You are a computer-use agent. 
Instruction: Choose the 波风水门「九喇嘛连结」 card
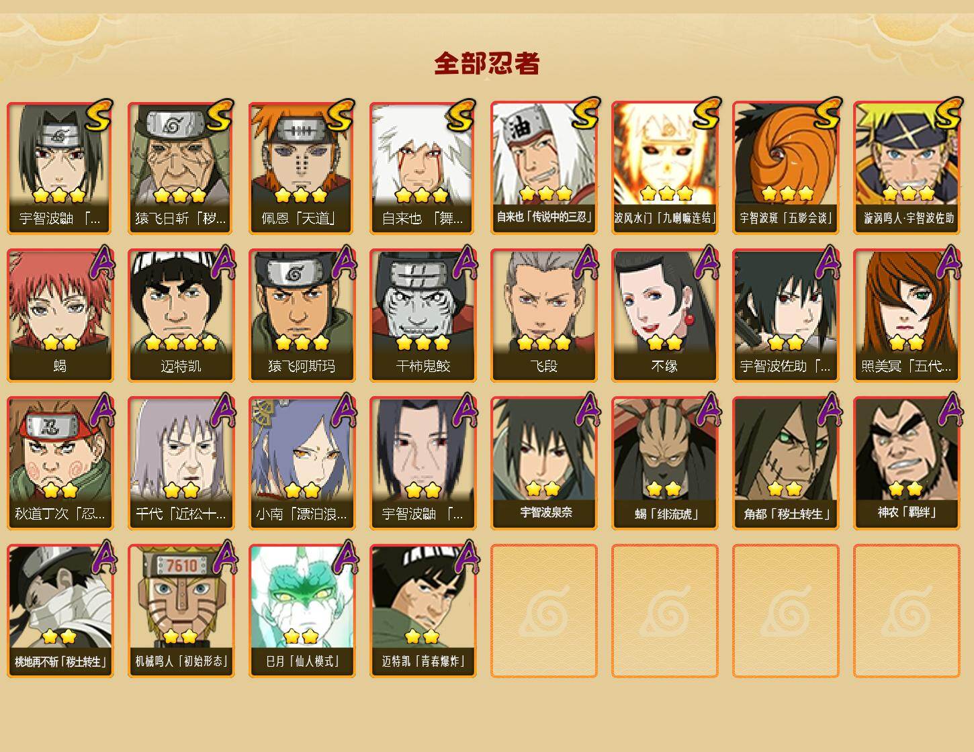tap(664, 168)
